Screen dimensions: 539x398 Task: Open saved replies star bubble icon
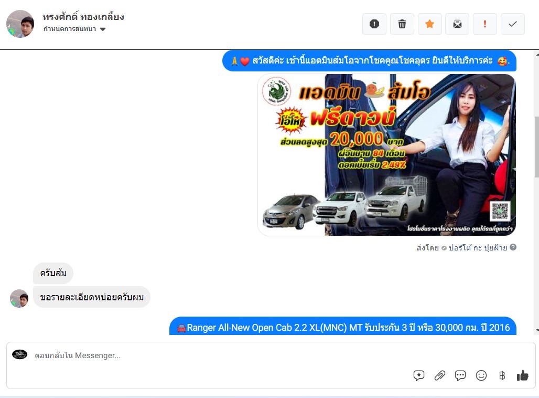419,375
